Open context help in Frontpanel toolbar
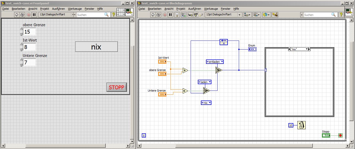The width and height of the screenshot is (355, 149). [114, 15]
